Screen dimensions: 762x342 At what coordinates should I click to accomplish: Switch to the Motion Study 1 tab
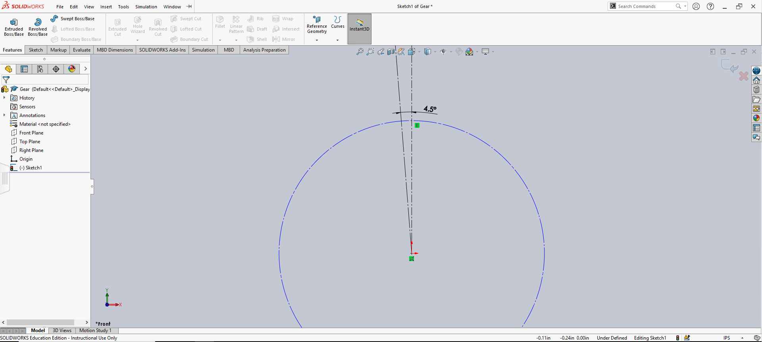coord(95,330)
